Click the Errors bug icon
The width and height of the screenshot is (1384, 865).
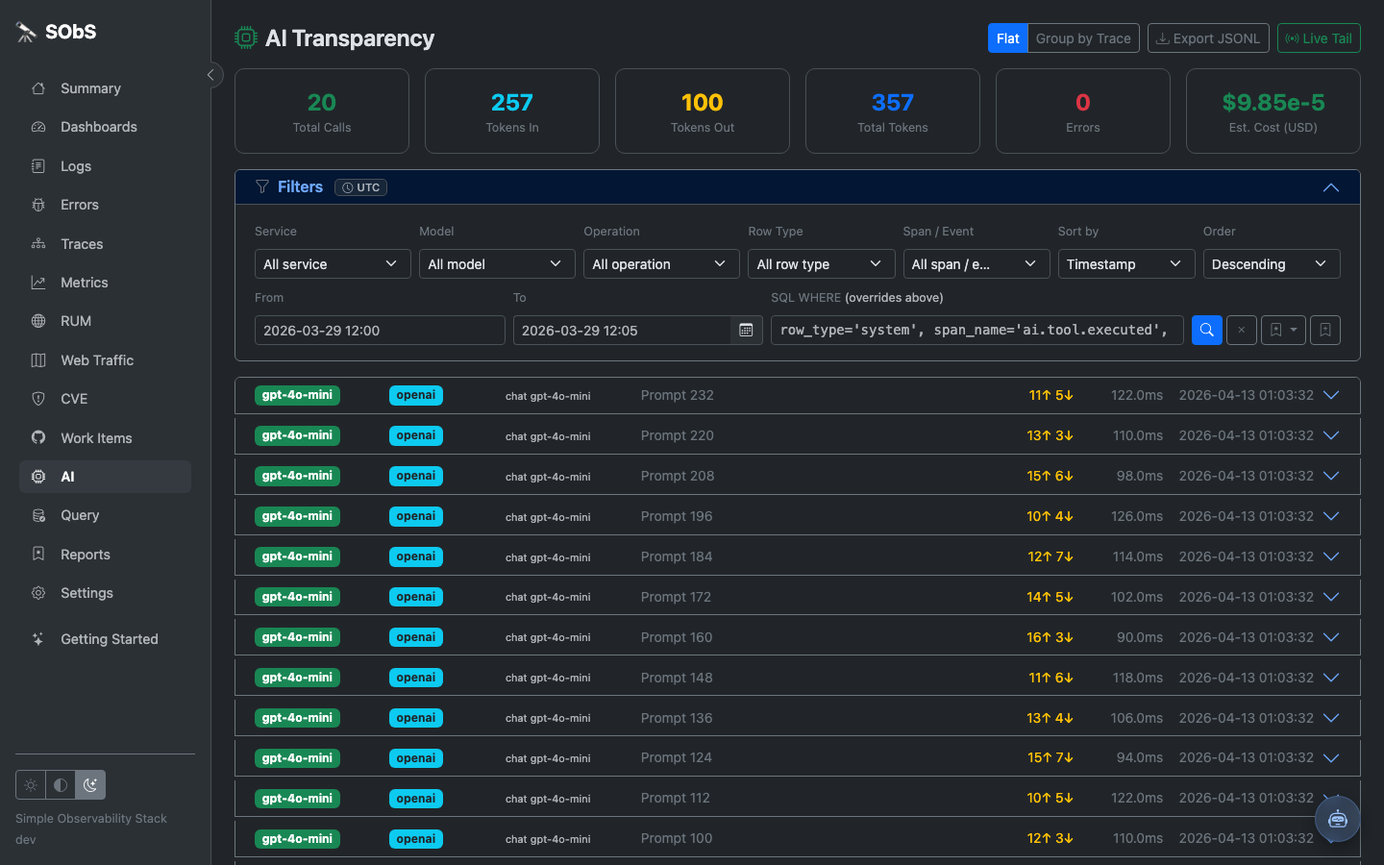coord(38,205)
